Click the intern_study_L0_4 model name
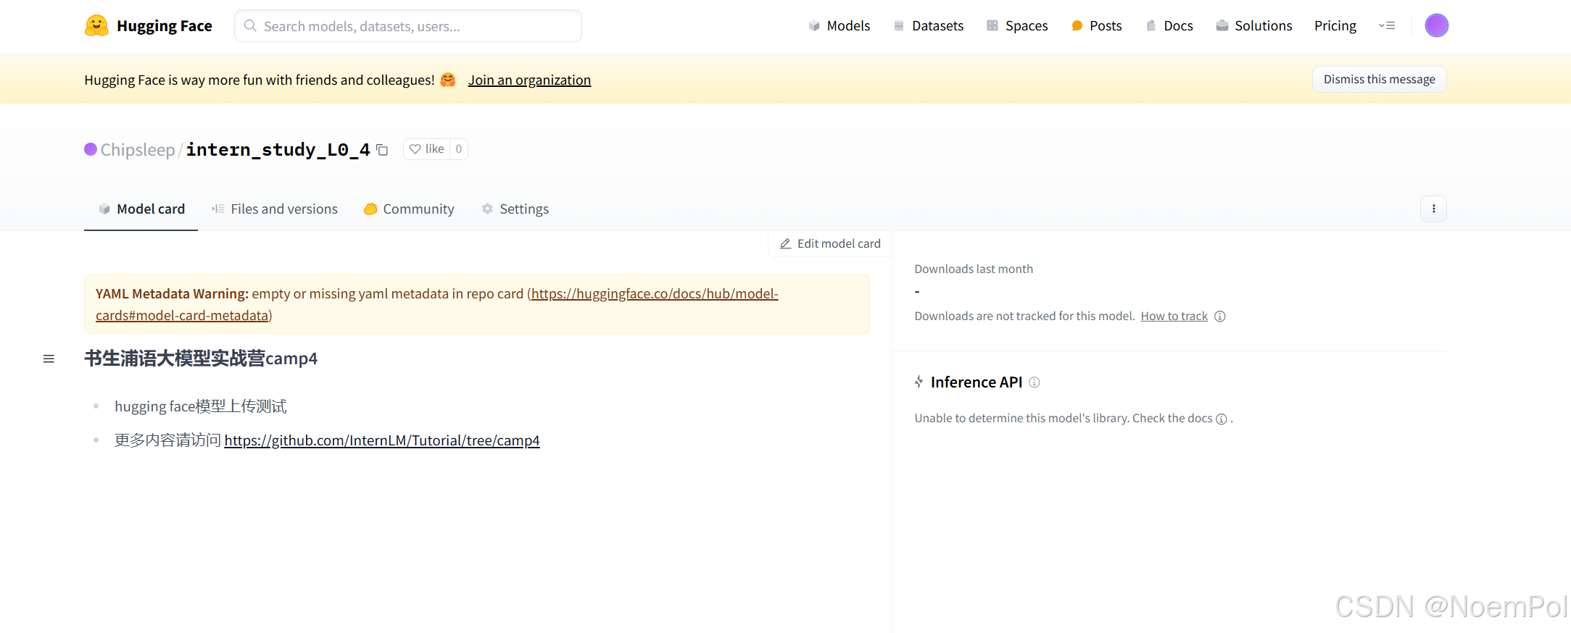Viewport: 1571px width, 633px height. click(x=278, y=150)
